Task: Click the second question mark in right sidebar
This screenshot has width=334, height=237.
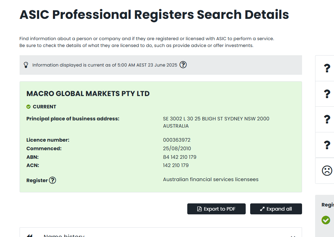Action: [327, 94]
